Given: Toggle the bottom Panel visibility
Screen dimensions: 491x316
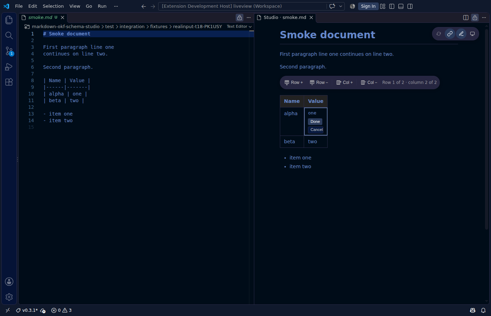Looking at the screenshot, I should pos(401,6).
